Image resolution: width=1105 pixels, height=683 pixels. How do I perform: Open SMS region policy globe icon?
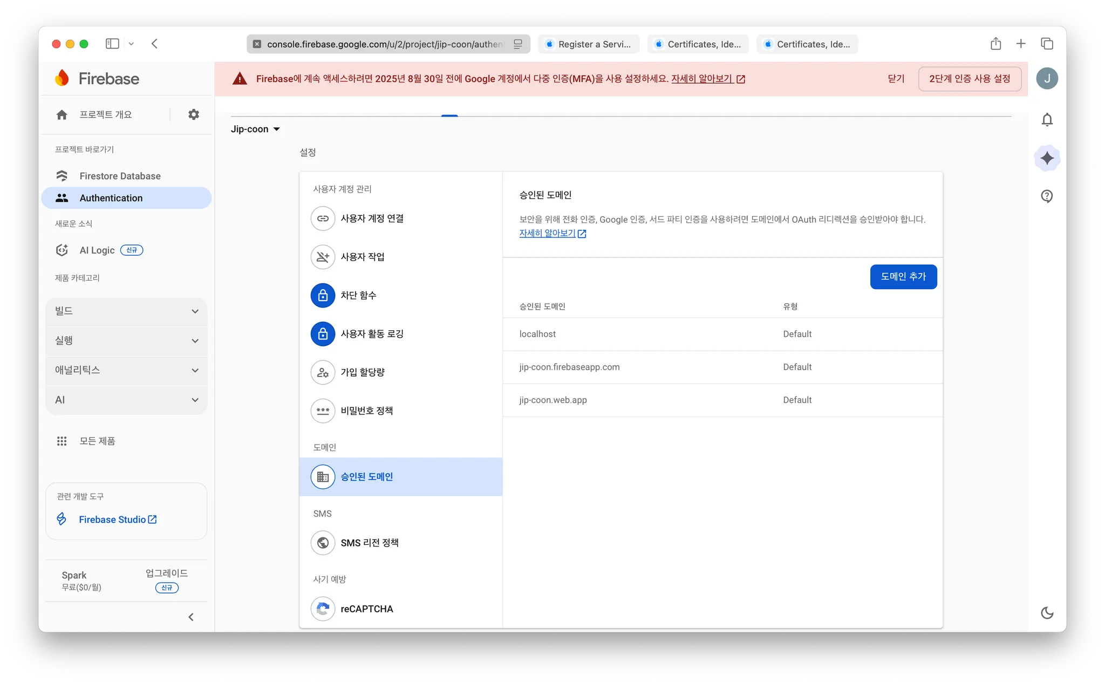pos(323,543)
